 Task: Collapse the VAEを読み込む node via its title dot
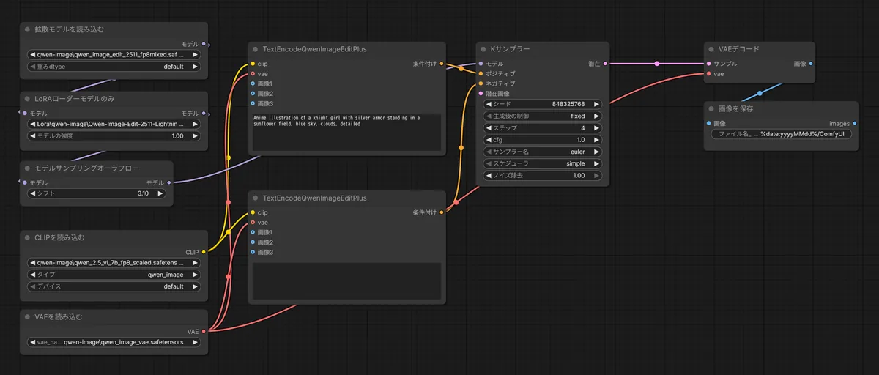point(28,316)
